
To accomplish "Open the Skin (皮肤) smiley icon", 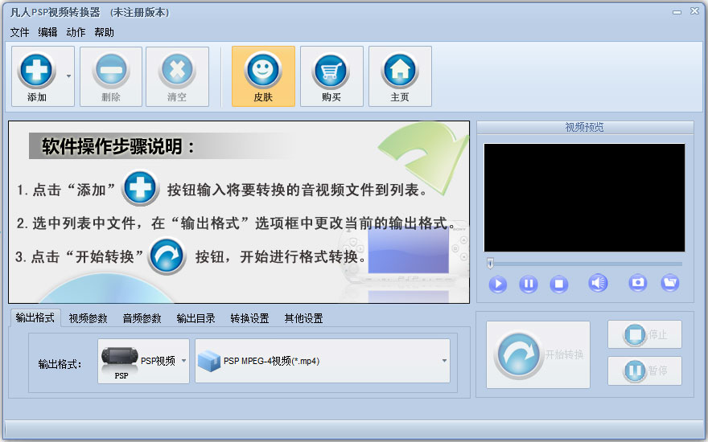I will (x=263, y=70).
